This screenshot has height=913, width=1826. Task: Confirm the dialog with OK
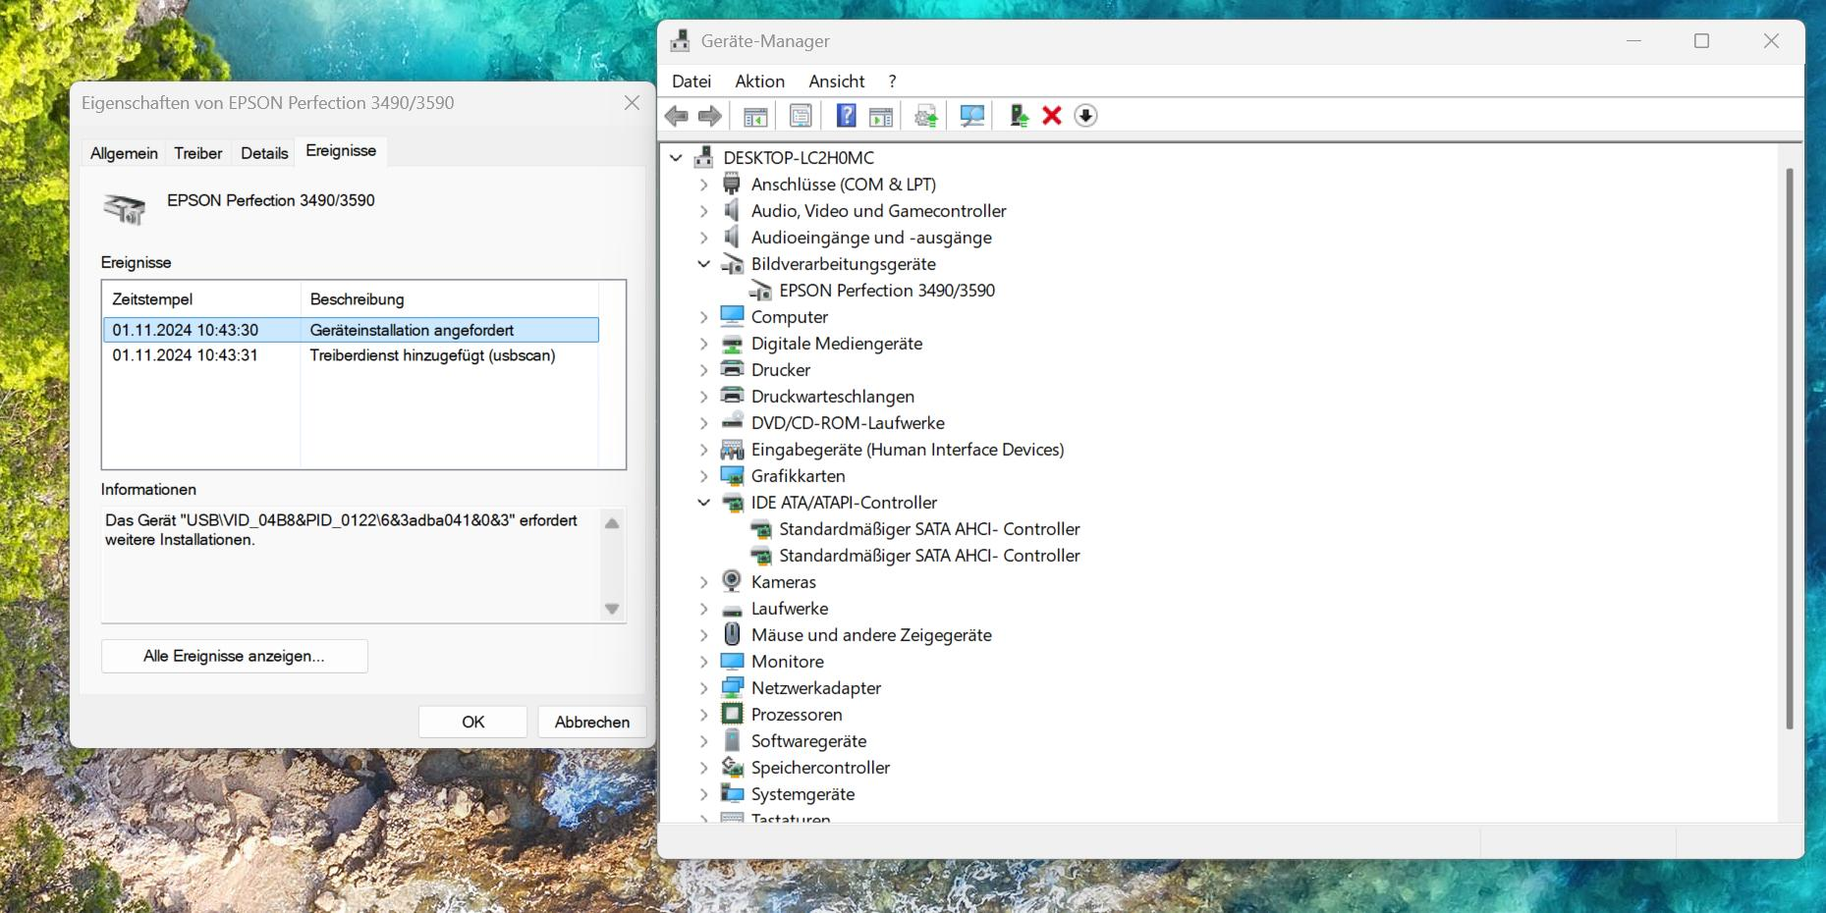[472, 722]
